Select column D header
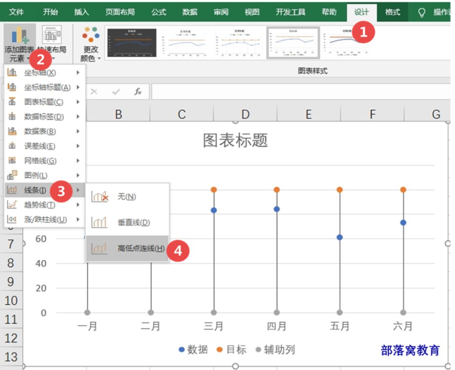Screen dimensions: 455x370 coord(245,114)
